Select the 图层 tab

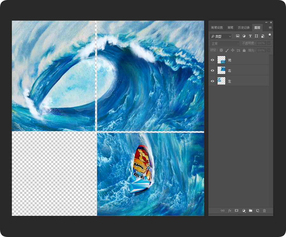(257, 28)
